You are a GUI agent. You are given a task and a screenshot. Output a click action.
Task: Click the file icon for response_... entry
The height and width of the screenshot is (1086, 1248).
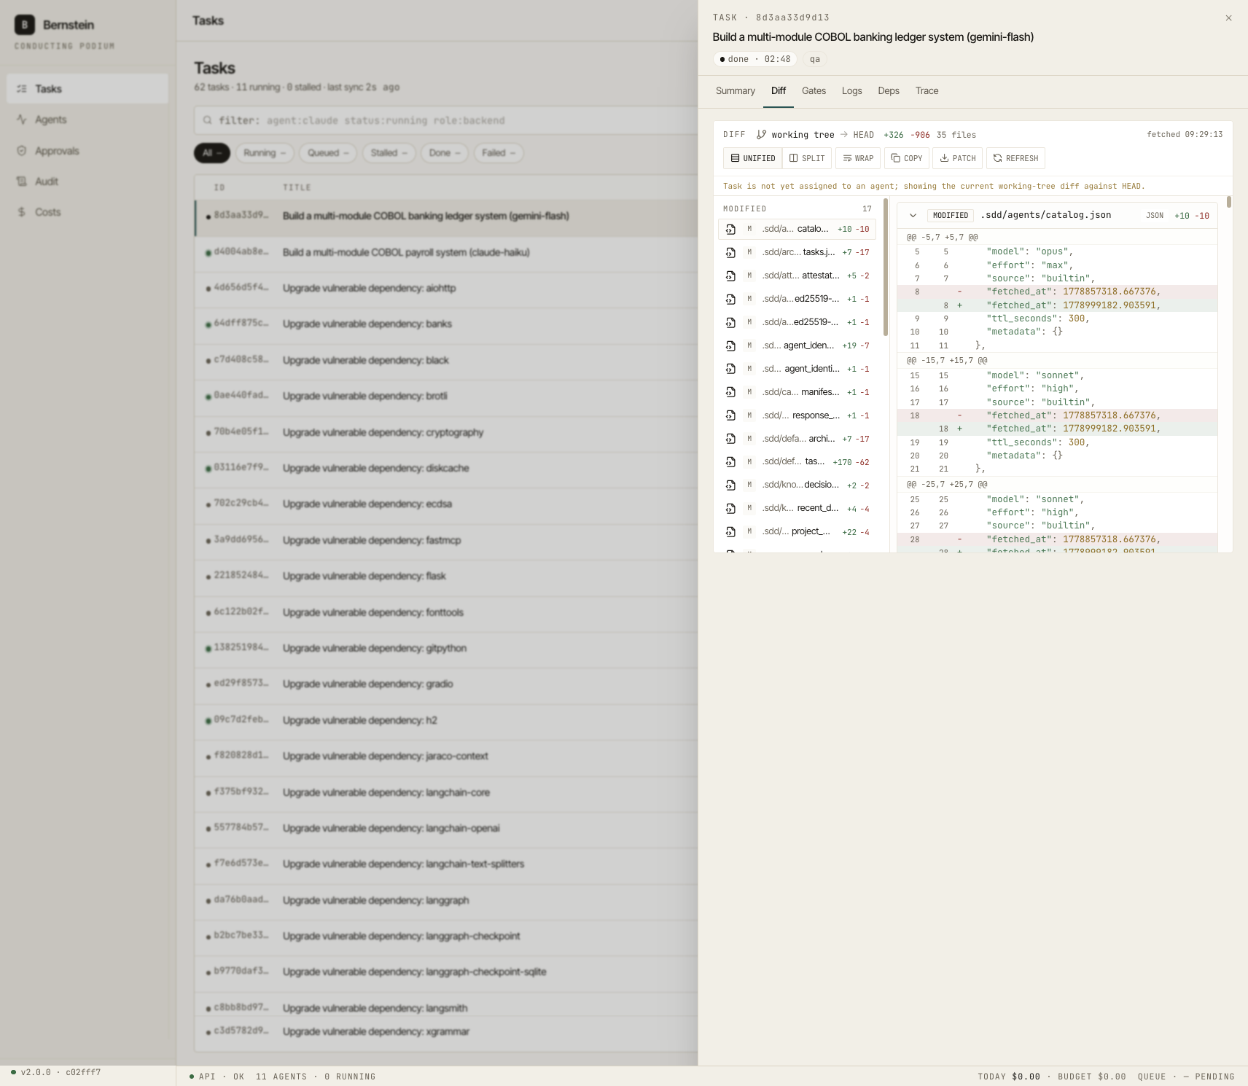point(730,415)
